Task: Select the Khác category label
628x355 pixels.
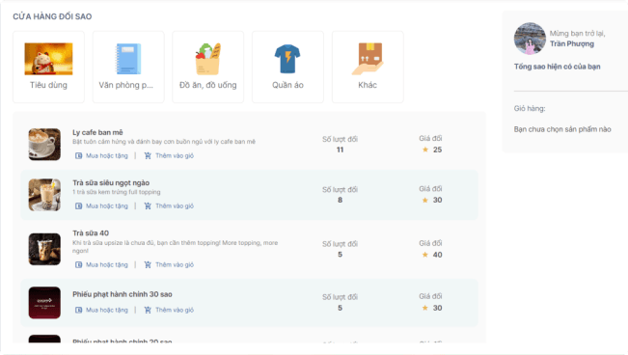Action: 368,85
